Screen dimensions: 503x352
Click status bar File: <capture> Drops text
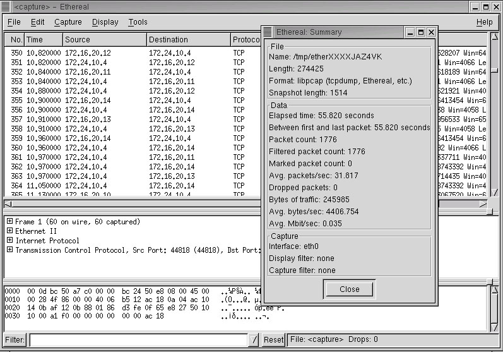334,339
